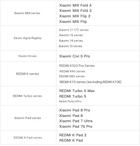Screen dimensions: 140x146
Task: Select the REDMI K Pad 2 entry
Action: (73, 135)
